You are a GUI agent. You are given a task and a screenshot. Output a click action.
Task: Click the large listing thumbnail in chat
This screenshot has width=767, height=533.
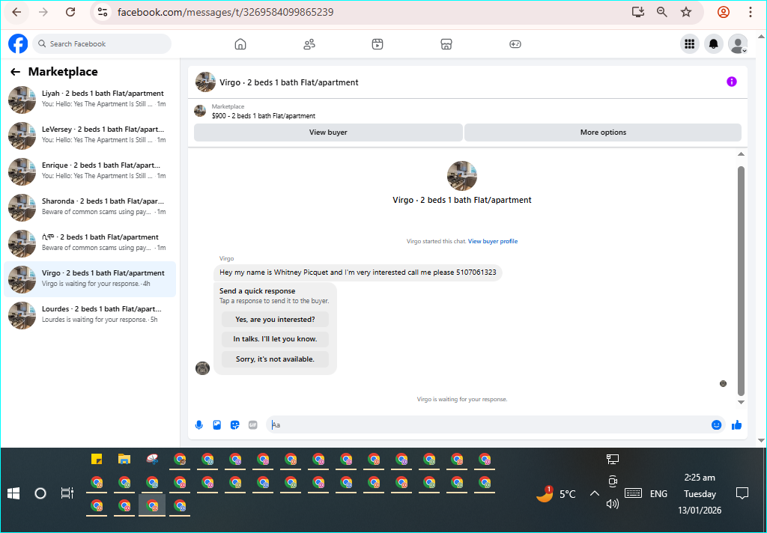[x=461, y=176]
